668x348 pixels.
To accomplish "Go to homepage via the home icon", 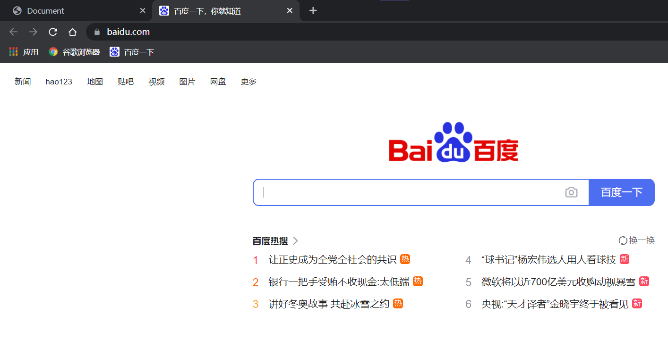I will (72, 32).
